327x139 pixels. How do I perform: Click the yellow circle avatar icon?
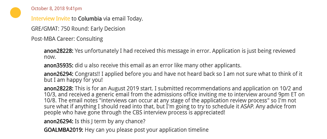tap(15, 13)
